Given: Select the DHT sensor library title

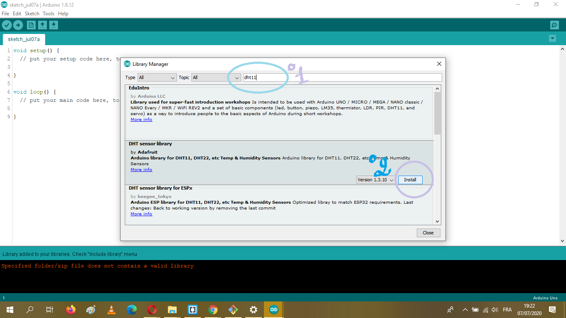Looking at the screenshot, I should coord(150,144).
